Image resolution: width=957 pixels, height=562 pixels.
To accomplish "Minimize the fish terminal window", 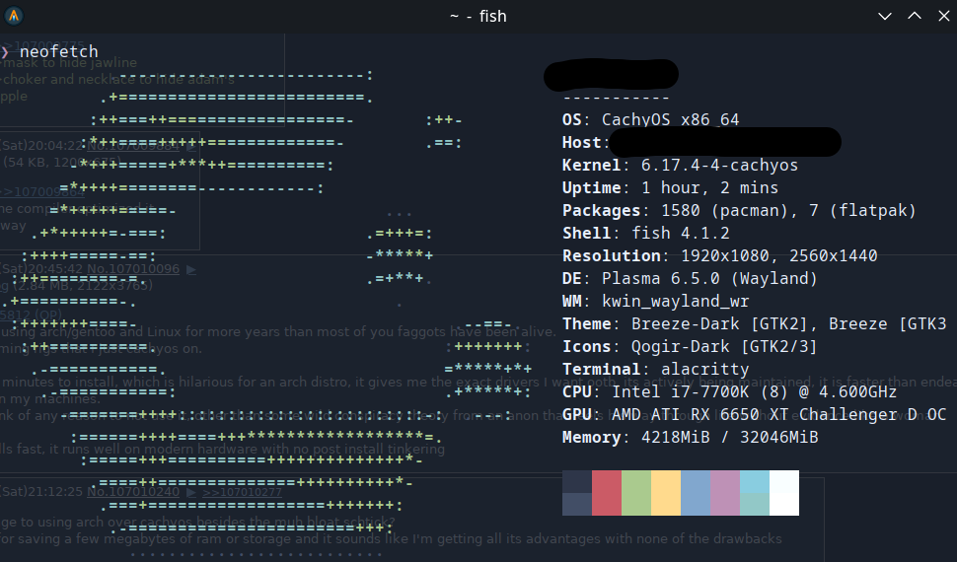I will 884,17.
